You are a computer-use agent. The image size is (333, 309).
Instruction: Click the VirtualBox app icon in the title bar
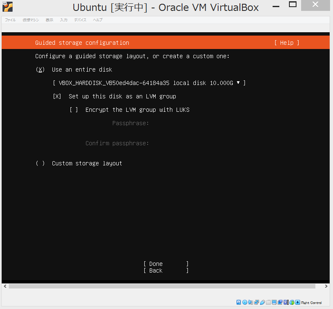(x=8, y=7)
